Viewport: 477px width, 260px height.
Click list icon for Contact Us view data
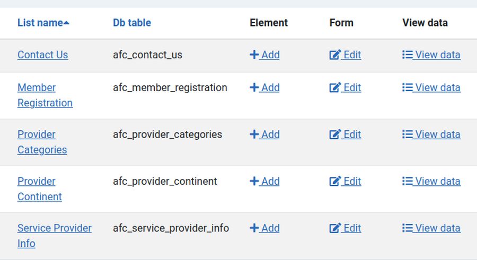tap(407, 55)
